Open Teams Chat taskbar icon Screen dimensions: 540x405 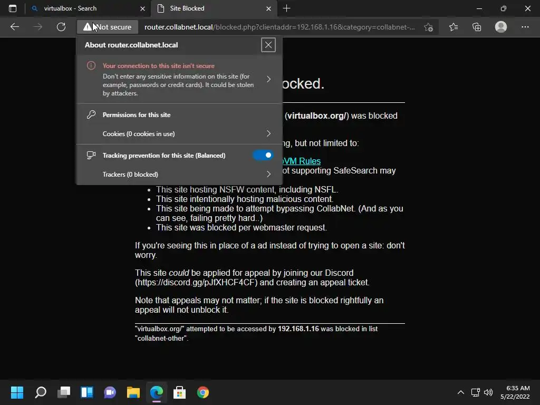(x=110, y=392)
